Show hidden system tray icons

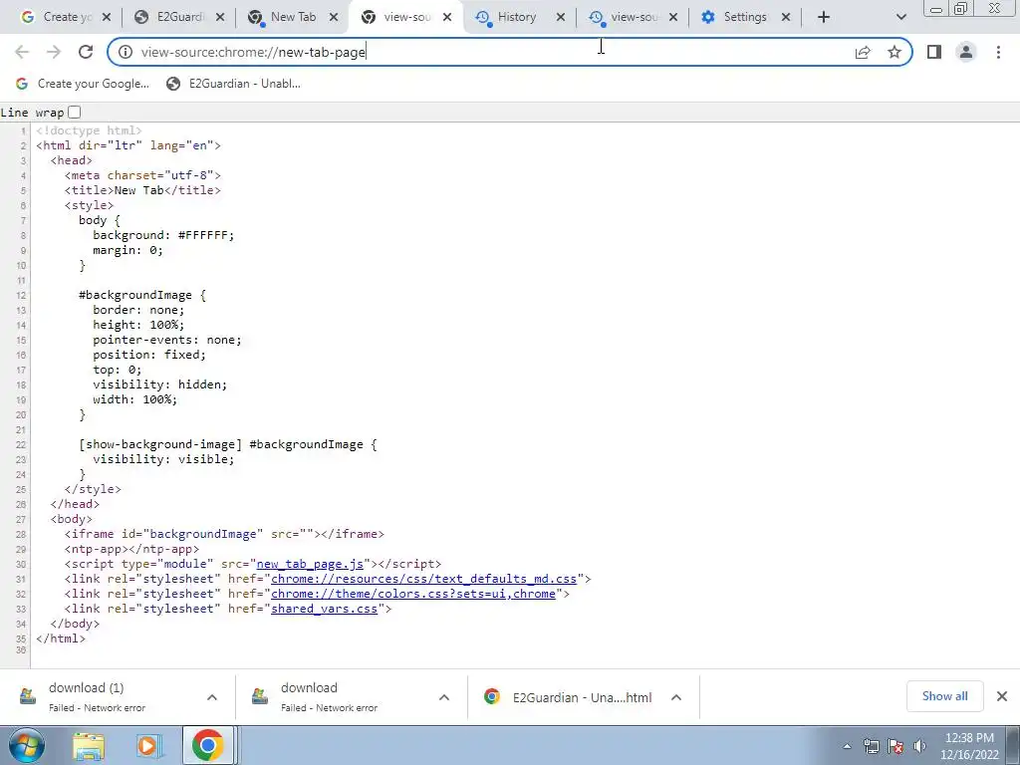click(x=847, y=746)
